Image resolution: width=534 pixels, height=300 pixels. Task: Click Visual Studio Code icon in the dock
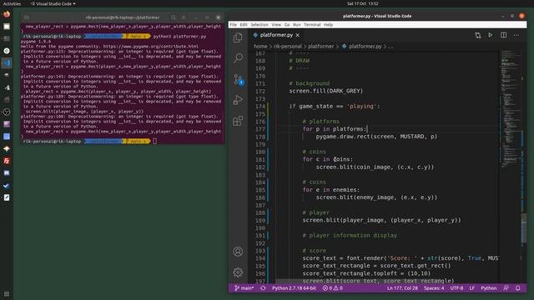[x=7, y=63]
